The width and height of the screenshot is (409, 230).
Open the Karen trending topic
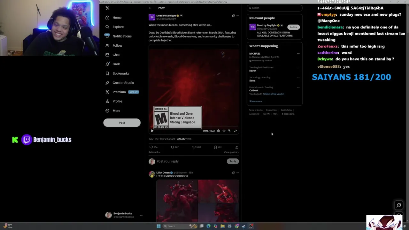pyautogui.click(x=253, y=71)
